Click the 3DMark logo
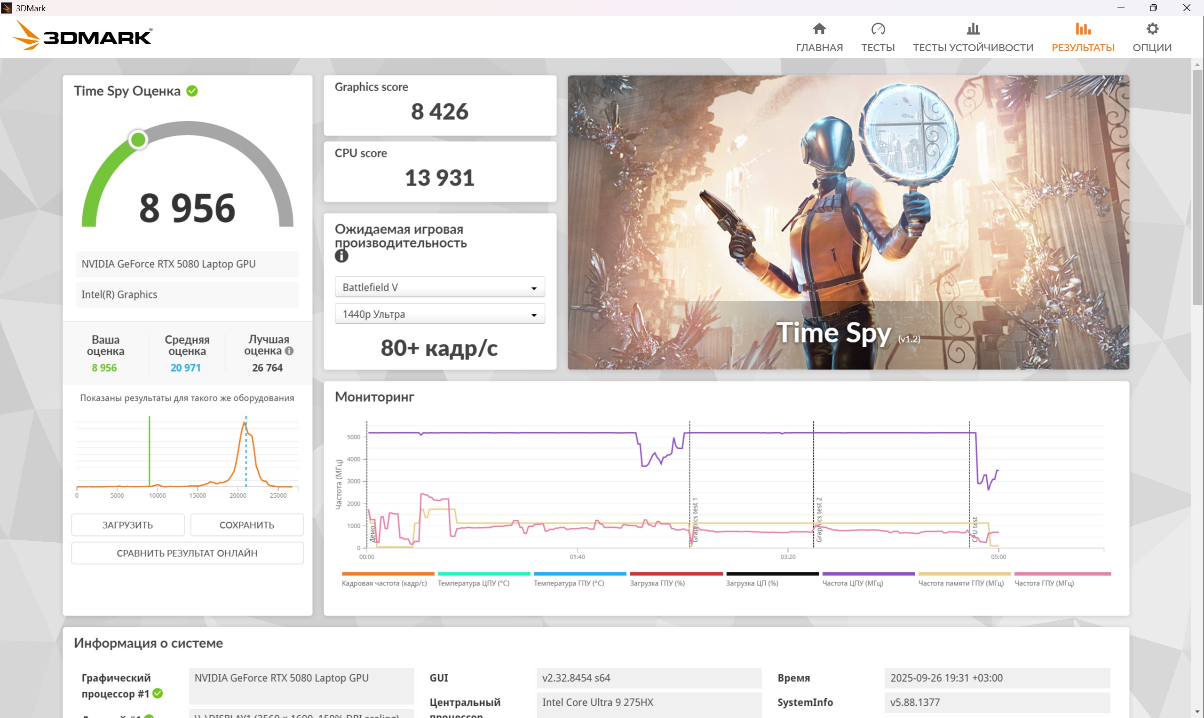Image resolution: width=1204 pixels, height=718 pixels. click(x=82, y=35)
